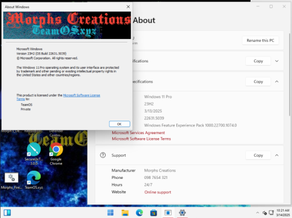Open widgets panel icon on taskbar

click(x=7, y=213)
